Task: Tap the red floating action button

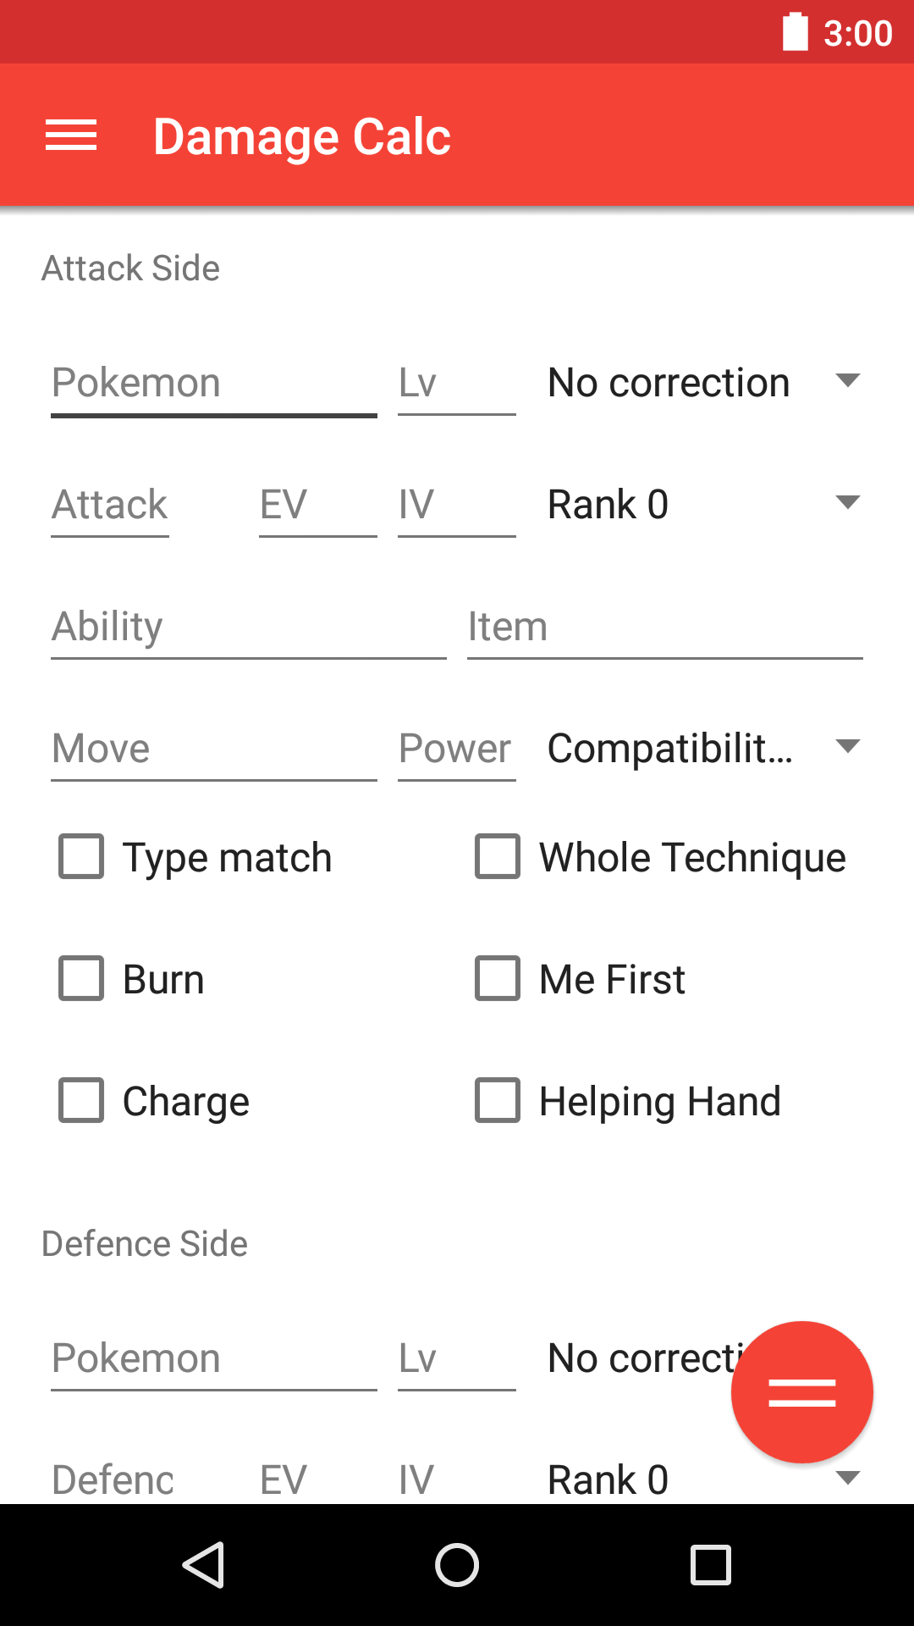Action: coord(801,1392)
